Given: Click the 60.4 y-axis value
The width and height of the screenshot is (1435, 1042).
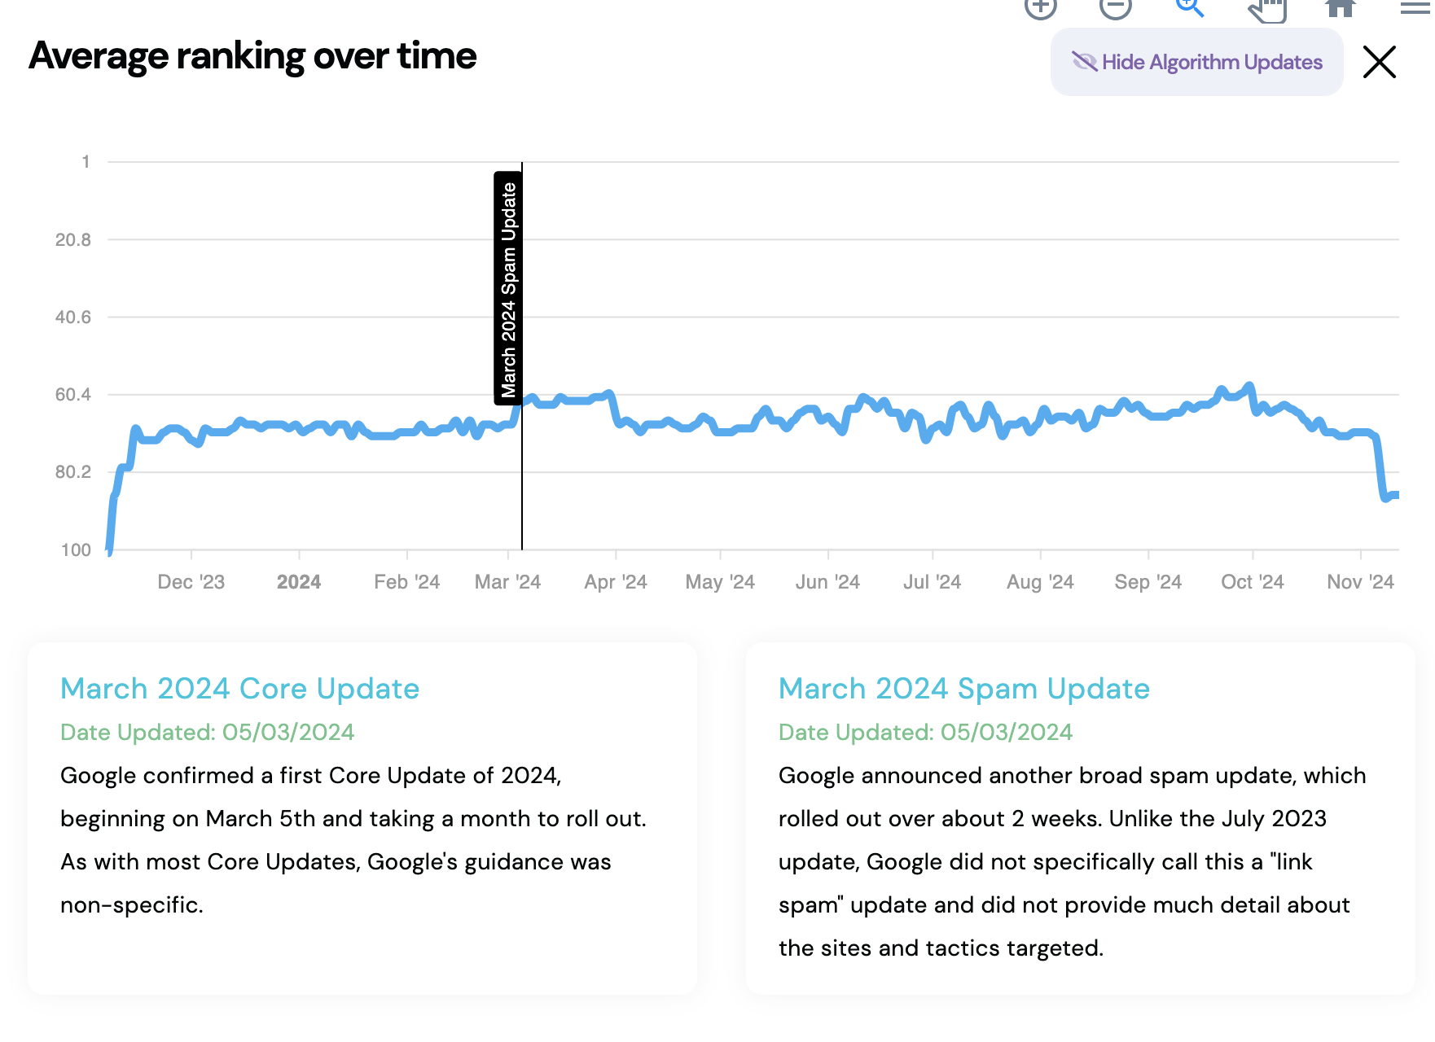Looking at the screenshot, I should (72, 394).
